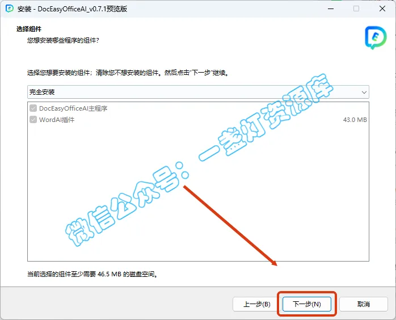Screen dimensions: 396x320
Task: Select the DocEasyOfficeAI主程序 component label
Action: click(x=73, y=108)
